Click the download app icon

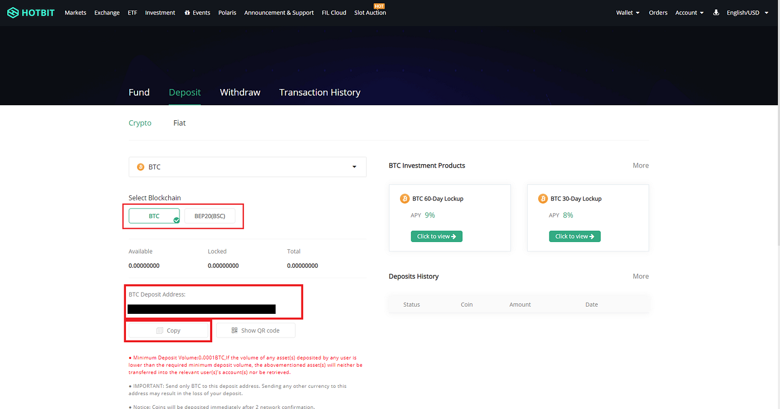716,12
